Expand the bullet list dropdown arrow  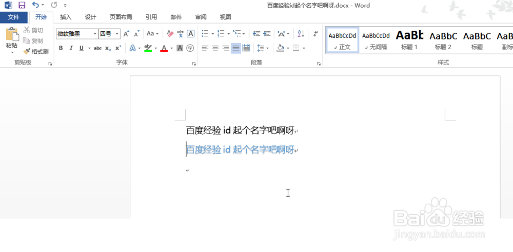point(213,34)
